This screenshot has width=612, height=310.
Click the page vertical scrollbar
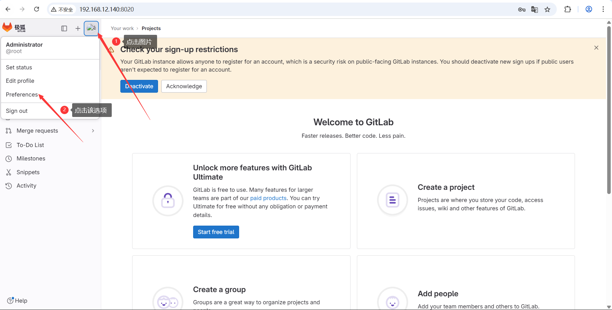609,110
